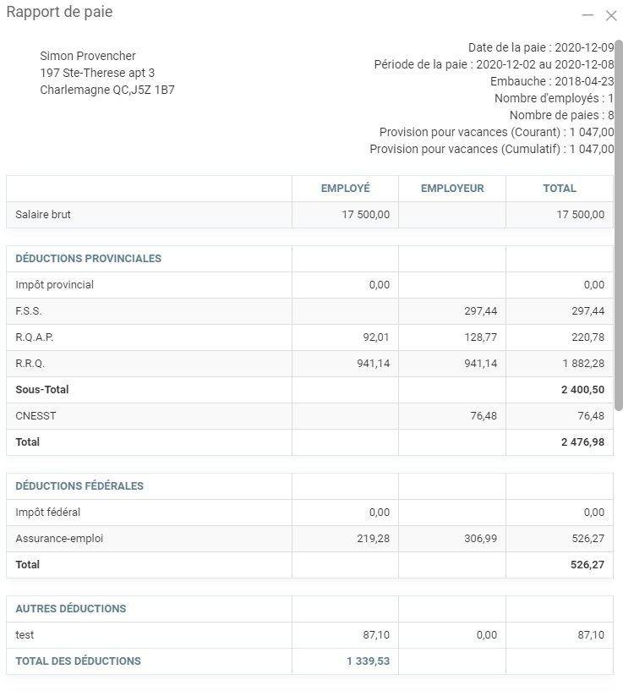
Task: Select the R.Q.A.P. row label
Action: point(35,337)
